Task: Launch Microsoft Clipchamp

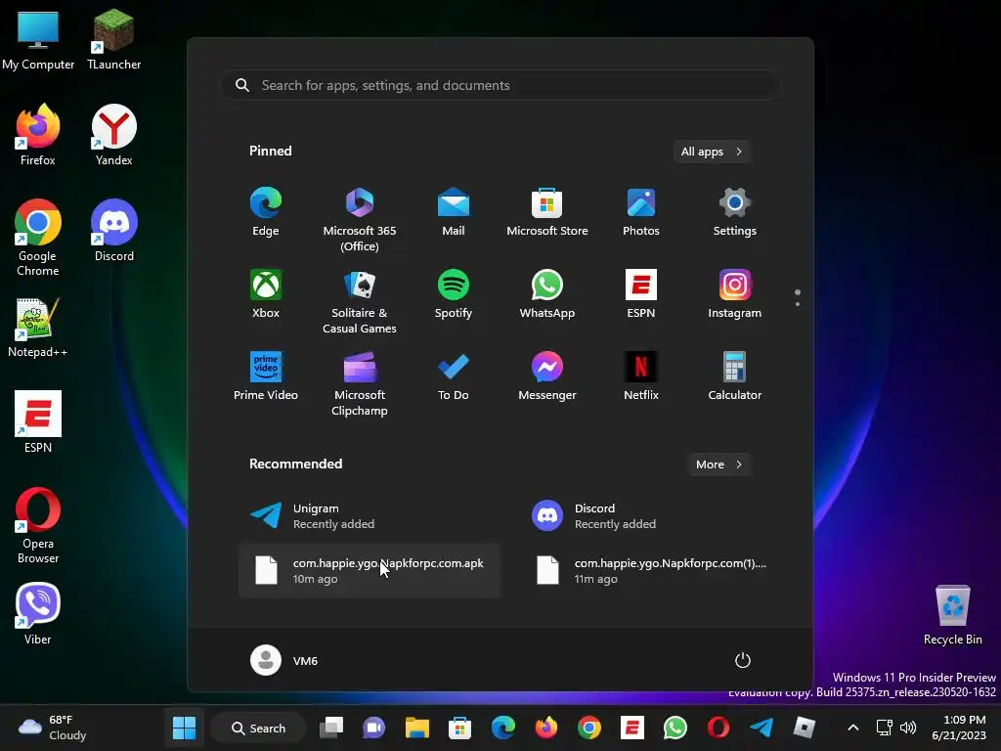Action: (360, 383)
